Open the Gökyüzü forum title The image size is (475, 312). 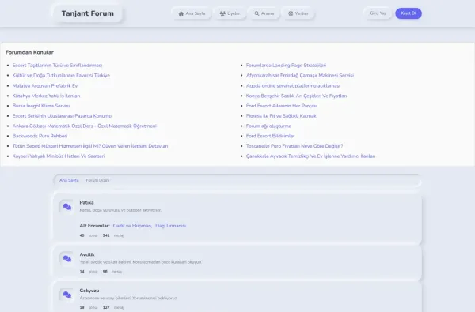pyautogui.click(x=89, y=291)
